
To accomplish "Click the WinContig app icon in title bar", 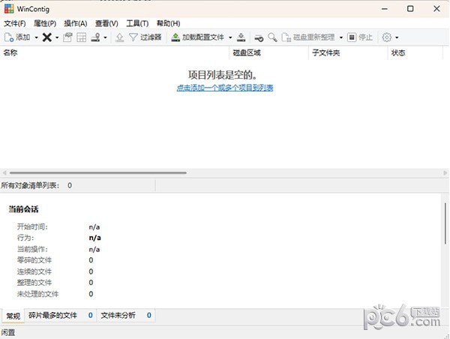I will [9, 9].
